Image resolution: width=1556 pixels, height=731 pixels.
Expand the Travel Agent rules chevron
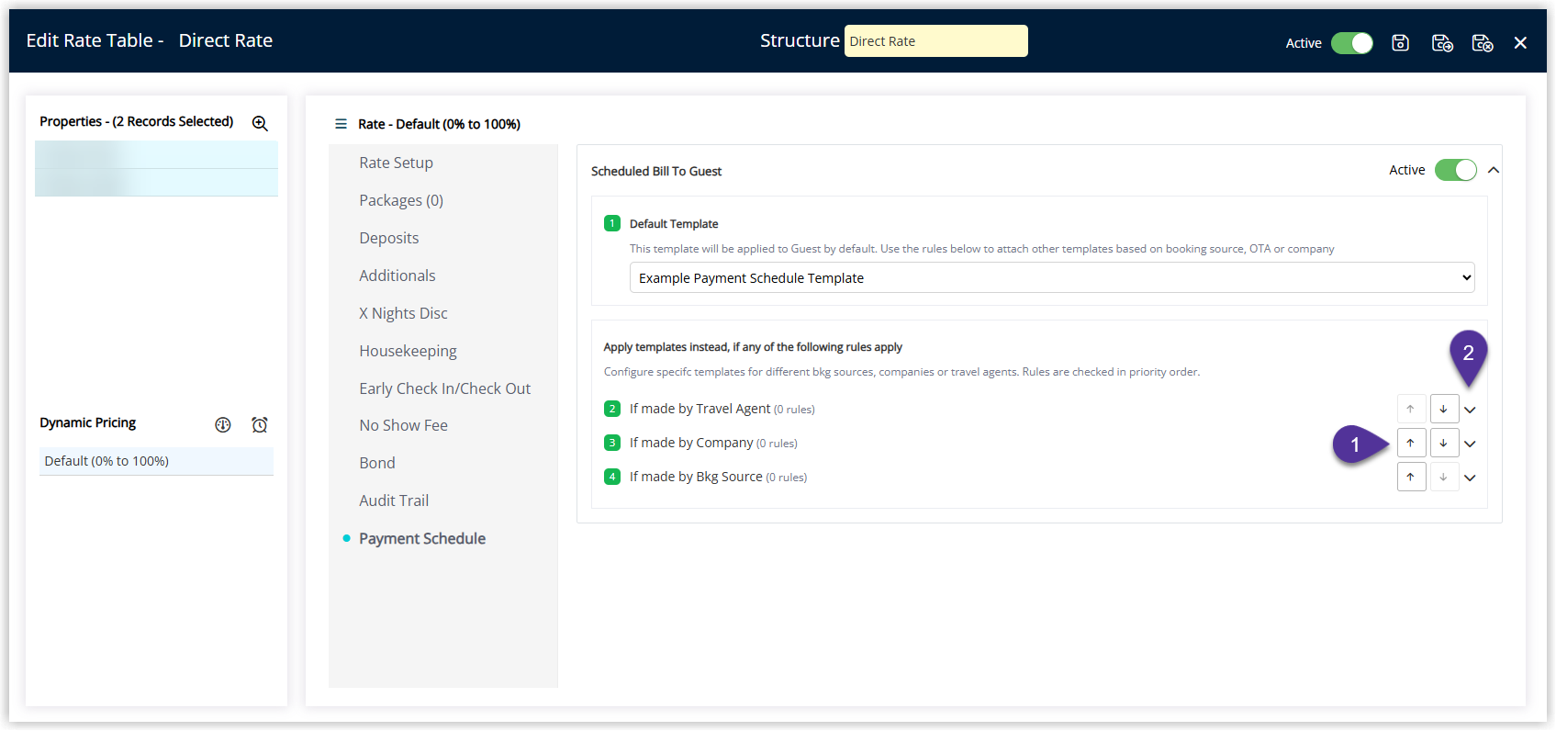pyautogui.click(x=1471, y=410)
